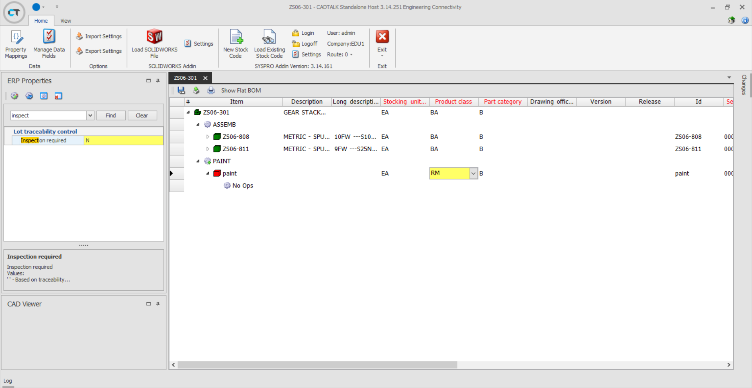
Task: Collapse the PAINT group in the BOM tree
Action: tap(198, 161)
